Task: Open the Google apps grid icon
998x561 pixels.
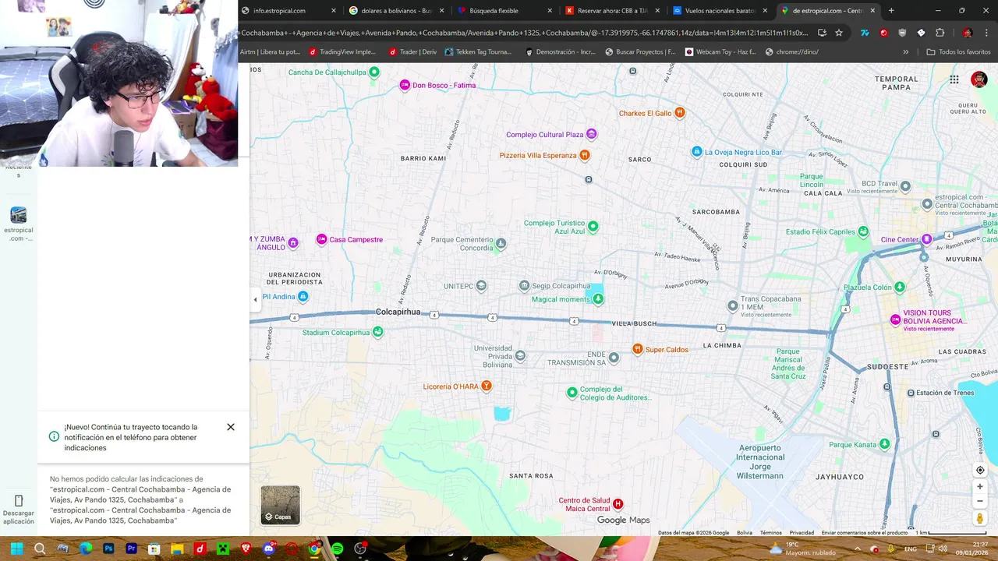Action: pos(954,79)
